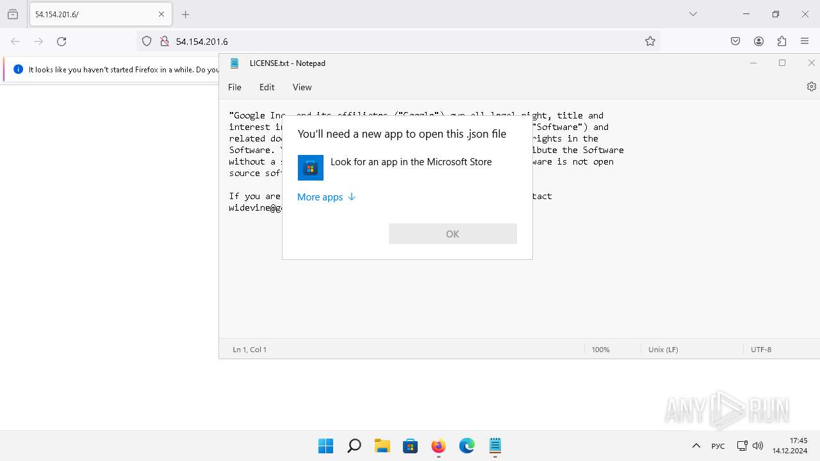Minimize the Firefox window
The width and height of the screenshot is (820, 461).
tap(746, 14)
